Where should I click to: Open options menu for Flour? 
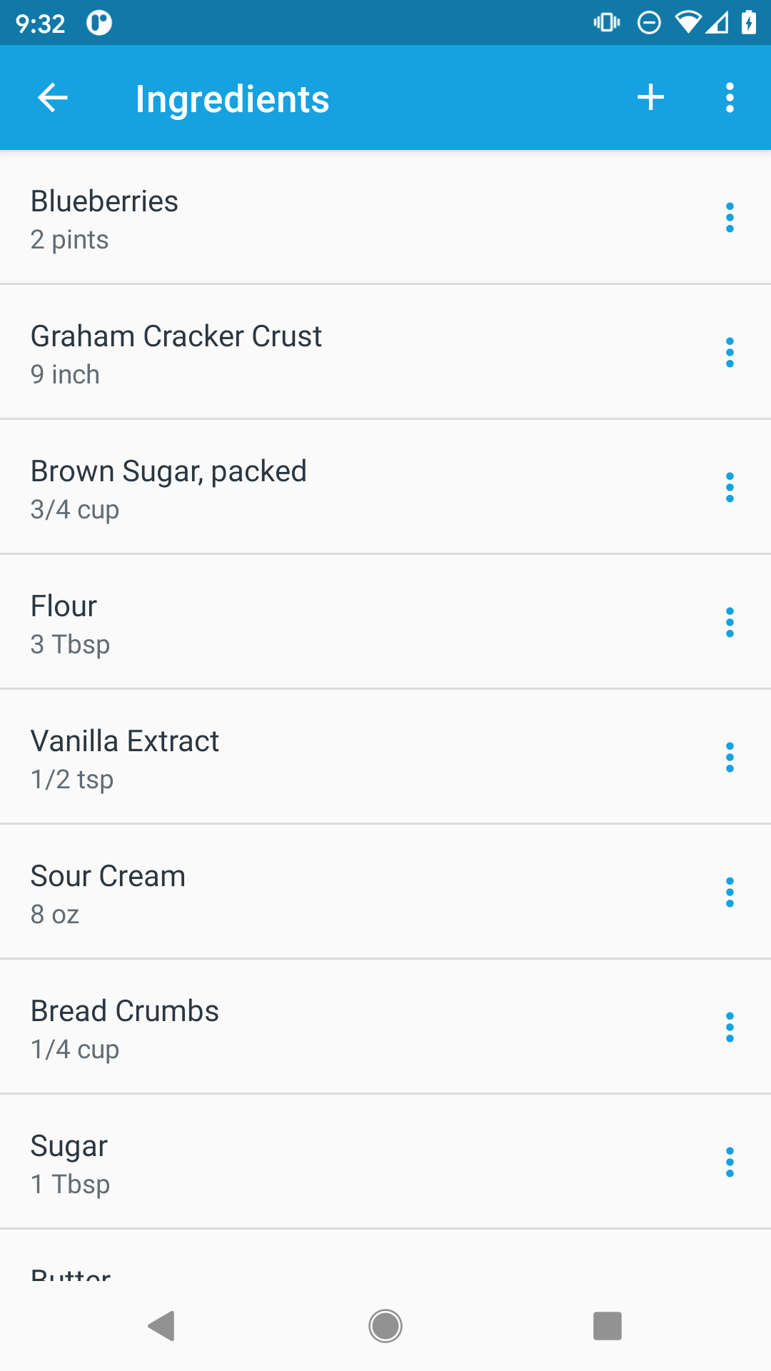[x=729, y=623]
